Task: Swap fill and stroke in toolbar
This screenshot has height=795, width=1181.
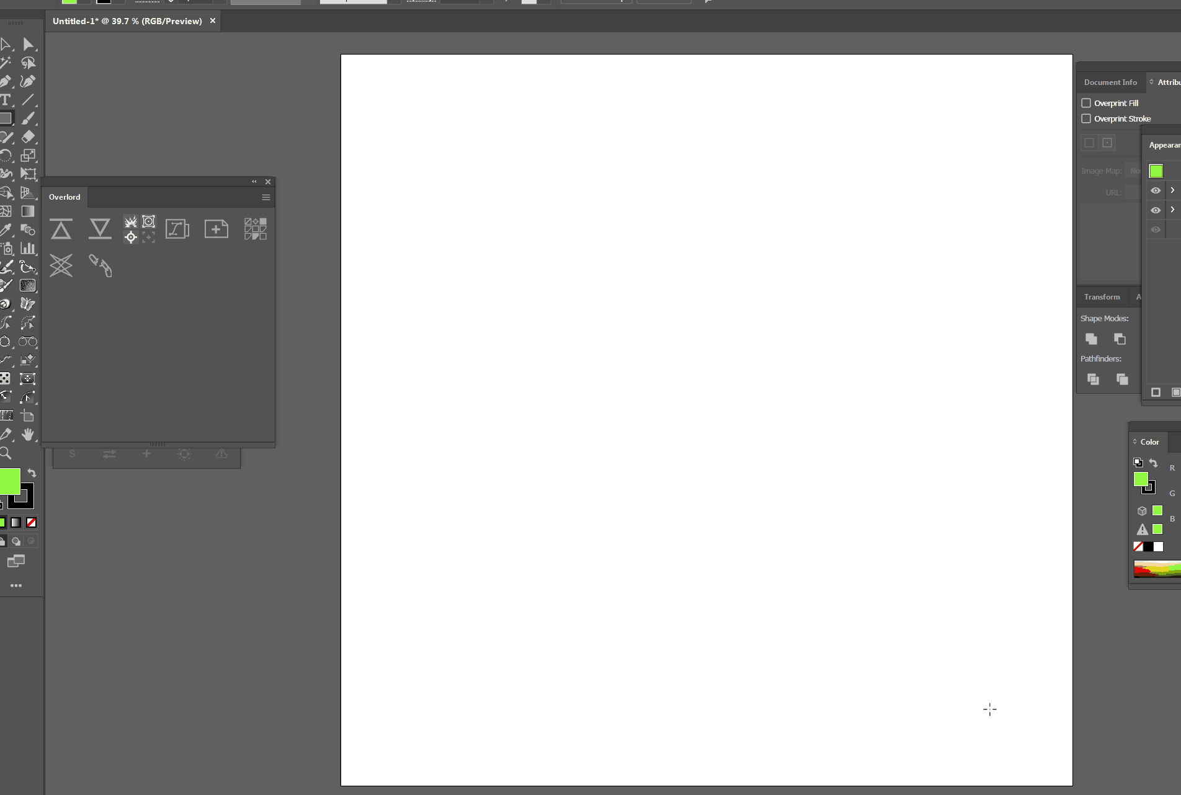Action: (32, 473)
